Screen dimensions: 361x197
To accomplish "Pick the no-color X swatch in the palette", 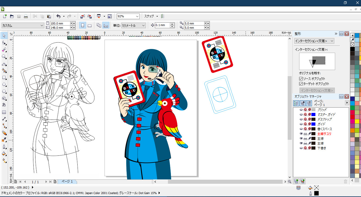I will coord(352,44).
